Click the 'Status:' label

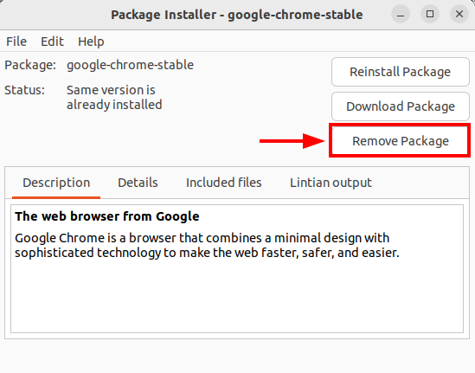[24, 90]
